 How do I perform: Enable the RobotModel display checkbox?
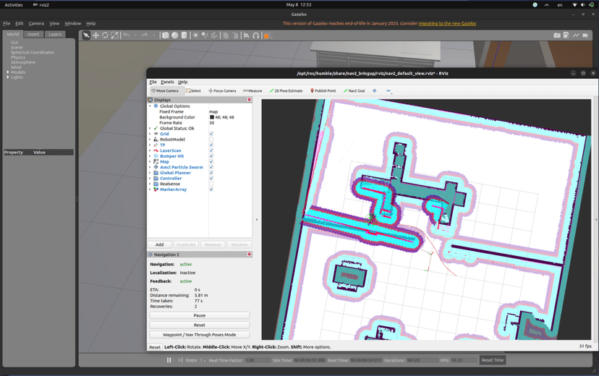211,140
